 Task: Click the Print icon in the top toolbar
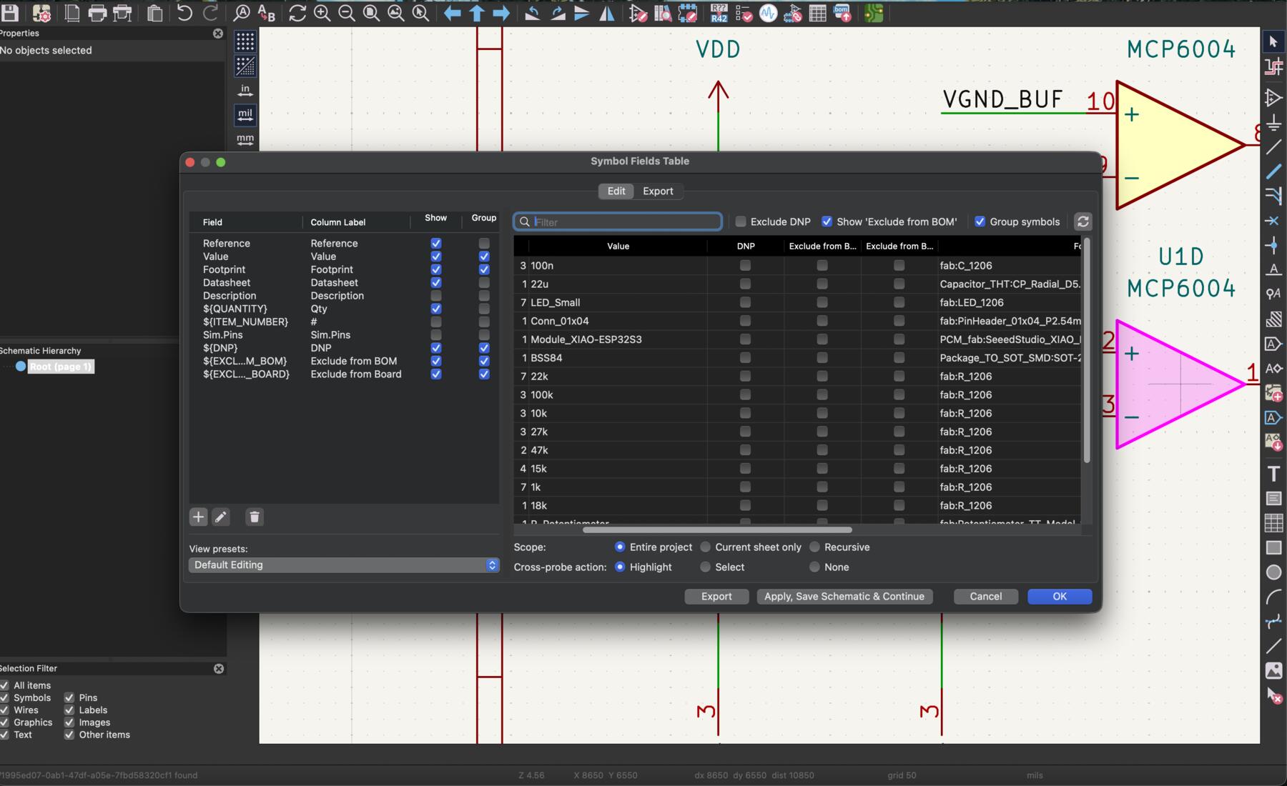(x=98, y=13)
